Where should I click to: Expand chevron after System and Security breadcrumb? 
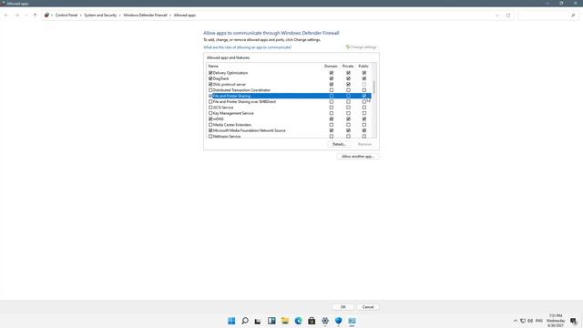(119, 15)
